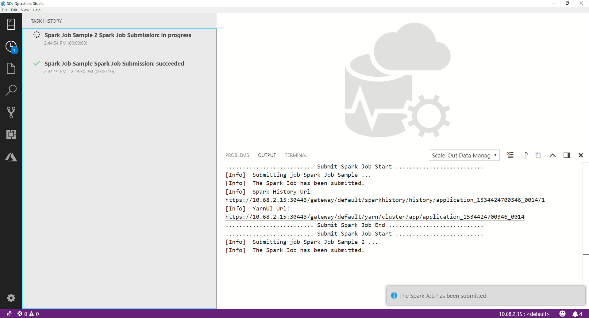Open the Extensions view icon

click(11, 134)
